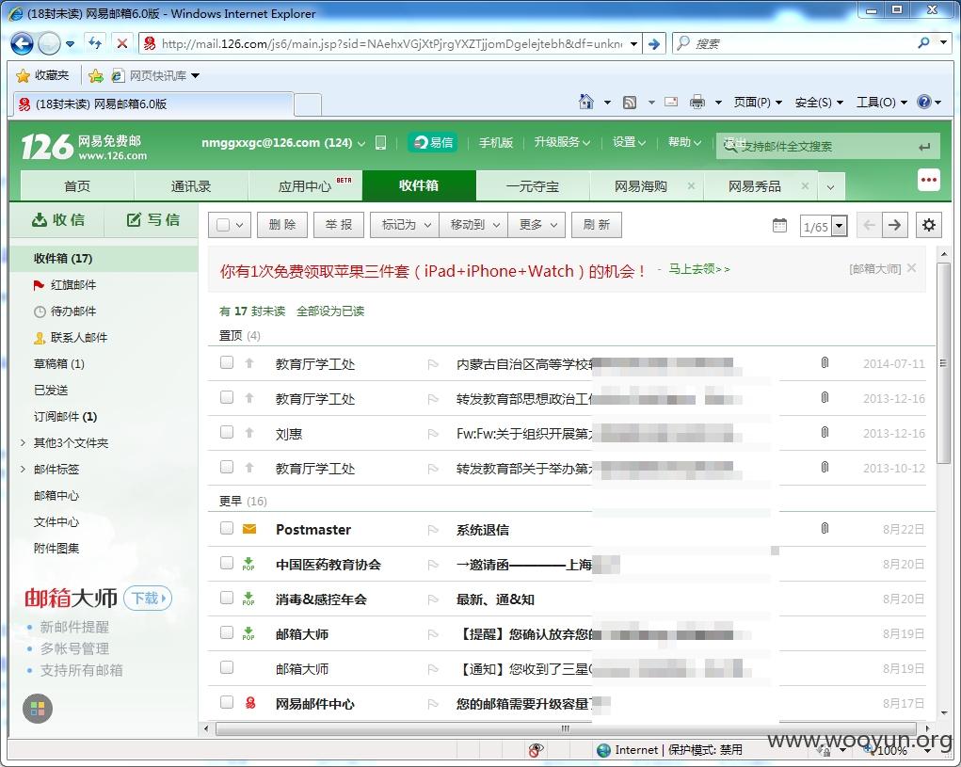Click unread envelope icon on Postmaster row
Image resolution: width=961 pixels, height=767 pixels.
click(x=249, y=529)
